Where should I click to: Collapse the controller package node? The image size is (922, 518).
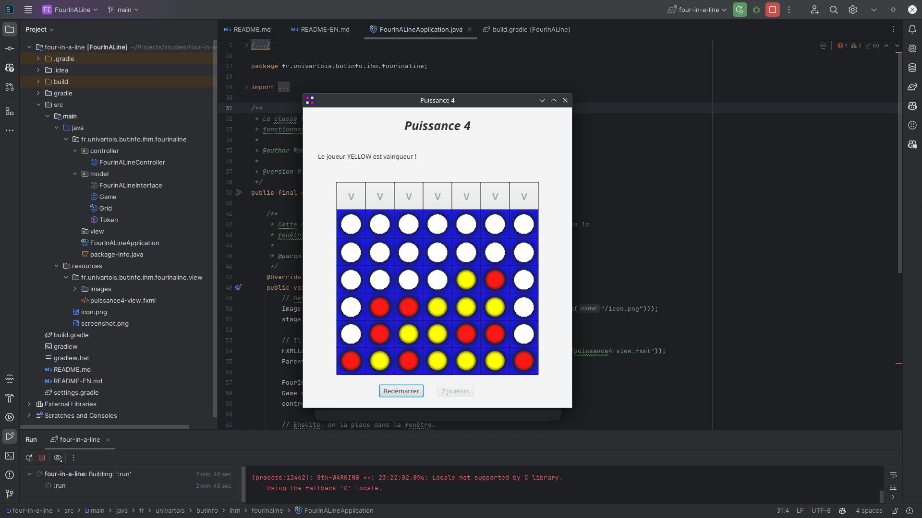pos(75,151)
